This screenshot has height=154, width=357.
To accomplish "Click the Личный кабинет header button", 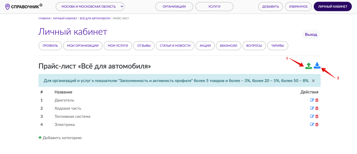I will 333,7.
